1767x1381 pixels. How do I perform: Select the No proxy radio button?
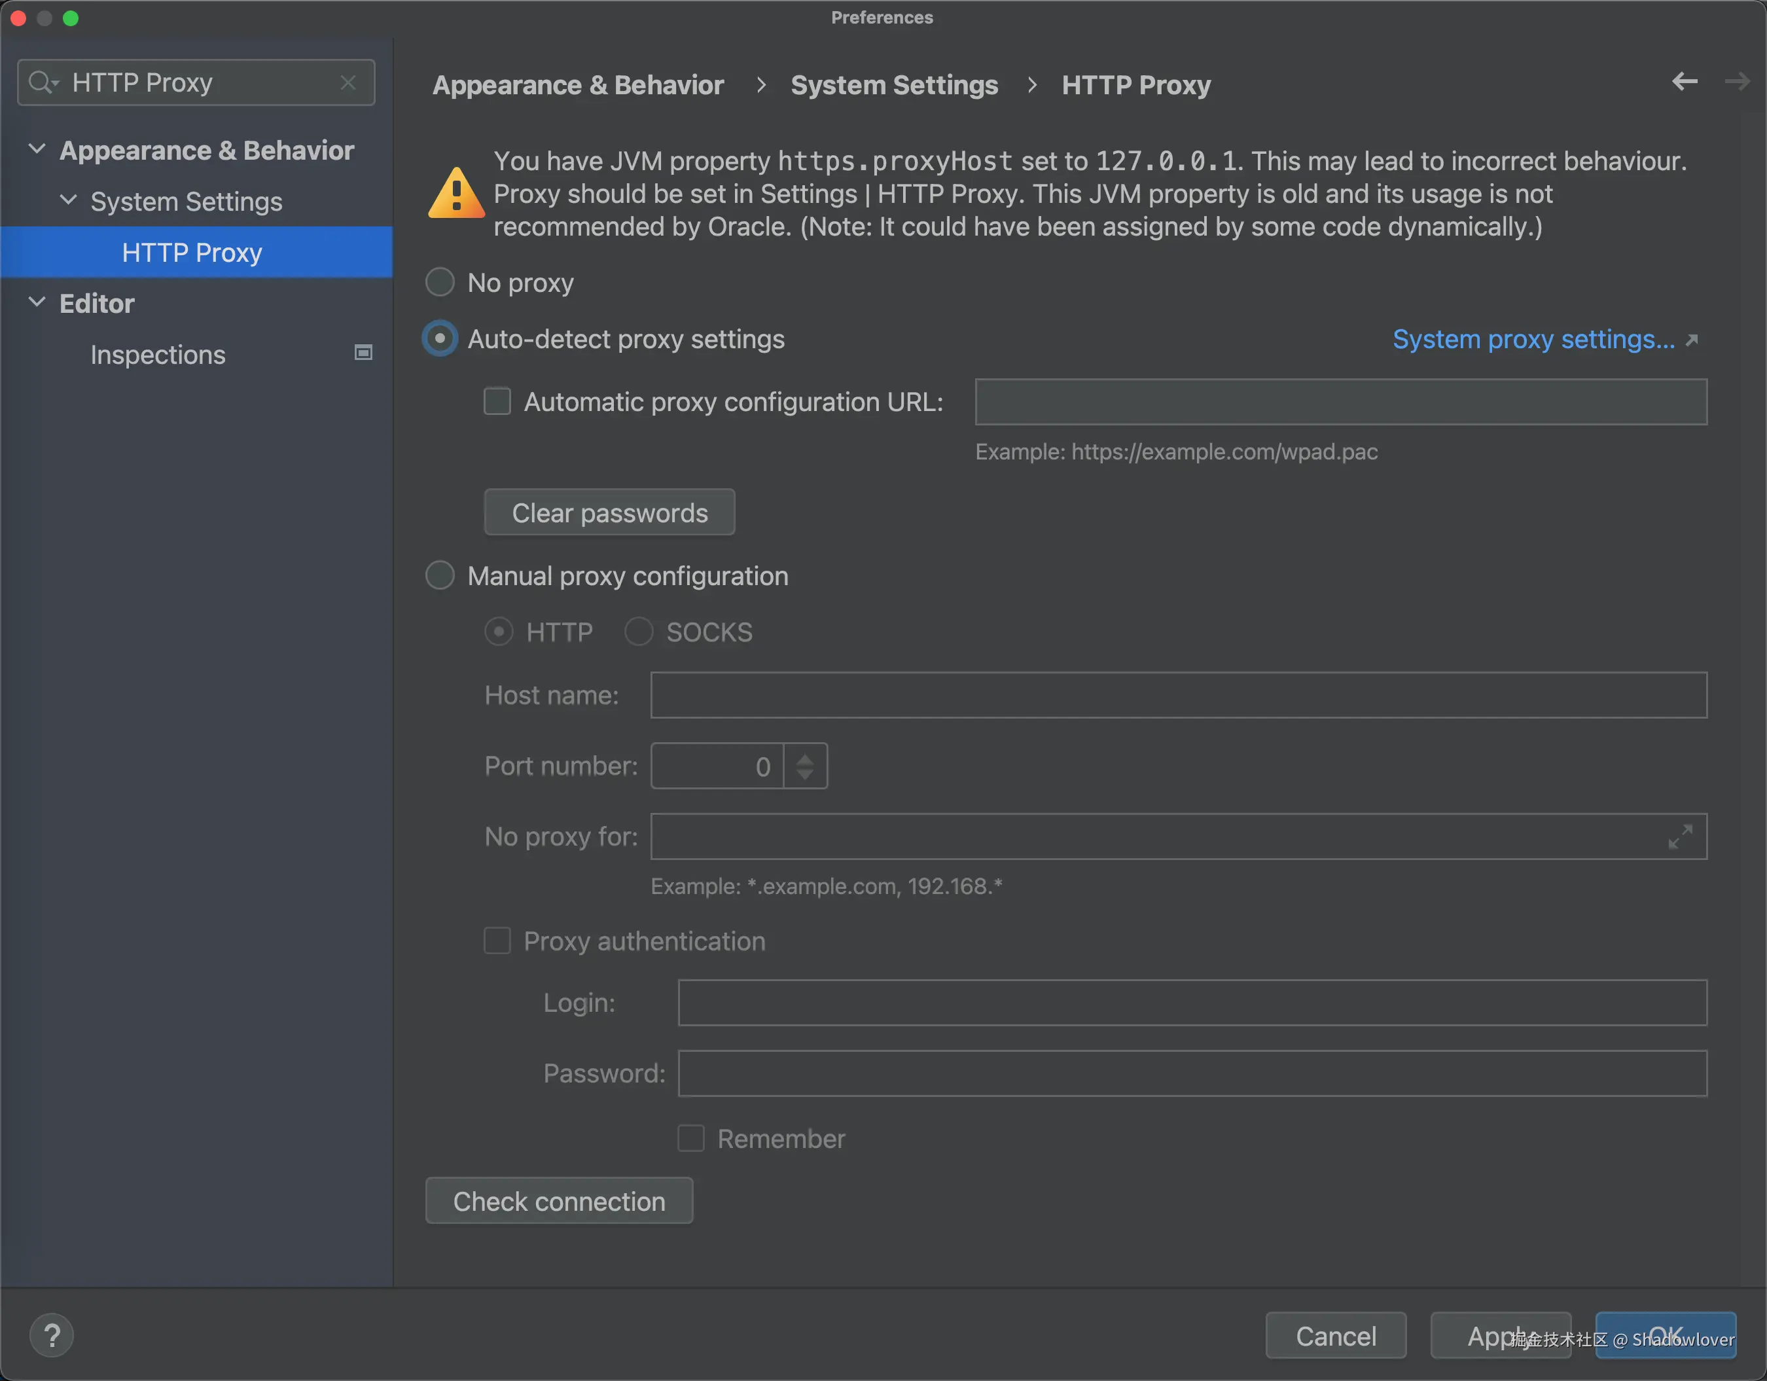(x=440, y=282)
